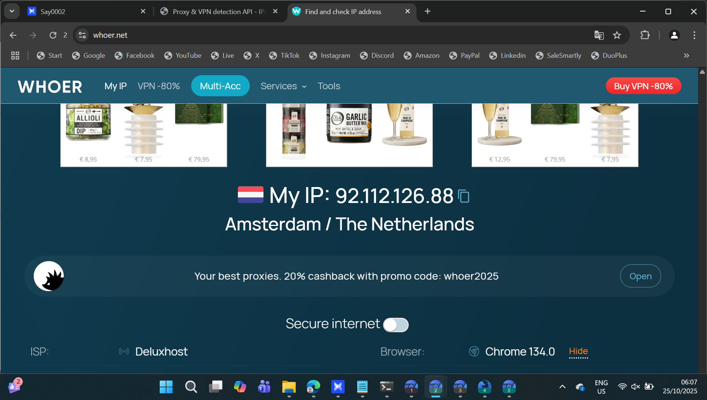Click the Buy VPN -80% button
Viewport: 707px width, 400px height.
point(643,86)
